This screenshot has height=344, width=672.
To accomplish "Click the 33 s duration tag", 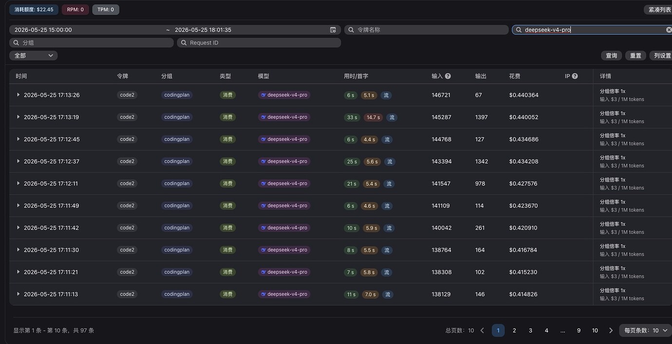I will 352,118.
